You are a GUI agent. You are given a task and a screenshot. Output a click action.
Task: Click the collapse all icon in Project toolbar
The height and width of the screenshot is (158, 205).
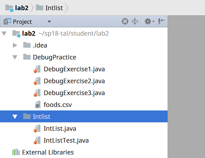tap(135, 21)
